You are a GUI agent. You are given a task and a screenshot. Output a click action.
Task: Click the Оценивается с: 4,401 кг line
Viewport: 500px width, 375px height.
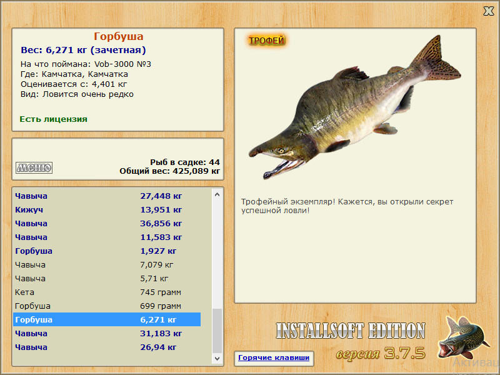(x=74, y=84)
